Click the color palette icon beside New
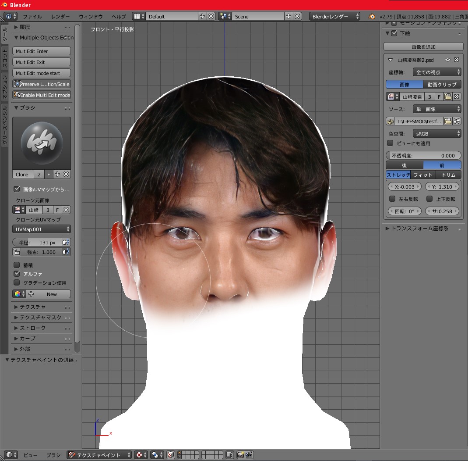This screenshot has width=468, height=461. (x=17, y=294)
